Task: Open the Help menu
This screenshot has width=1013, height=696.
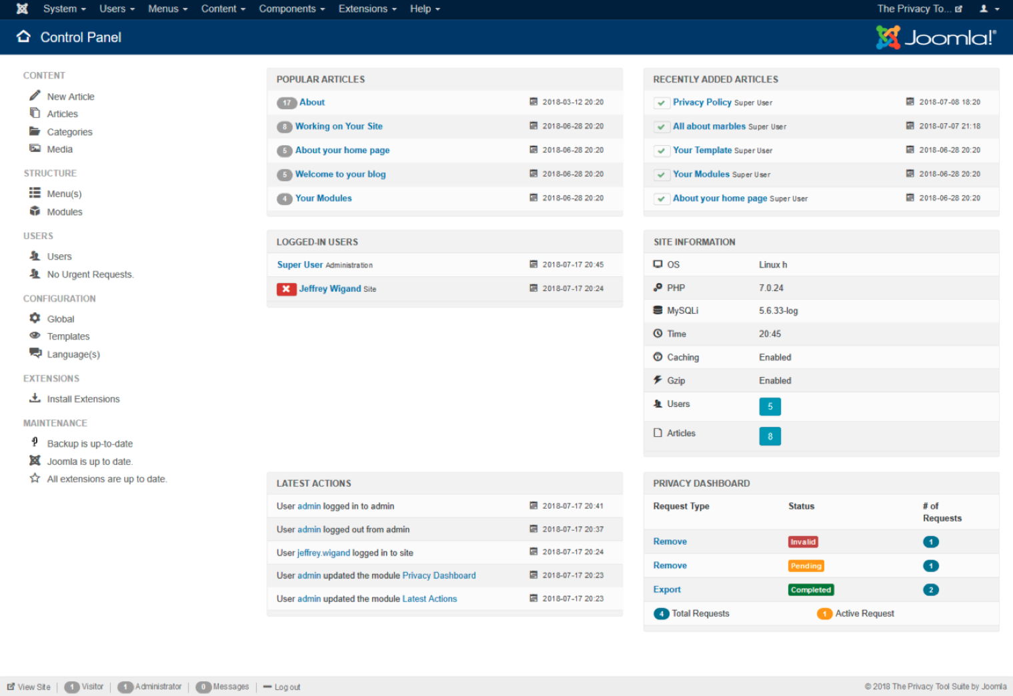Action: (x=425, y=9)
